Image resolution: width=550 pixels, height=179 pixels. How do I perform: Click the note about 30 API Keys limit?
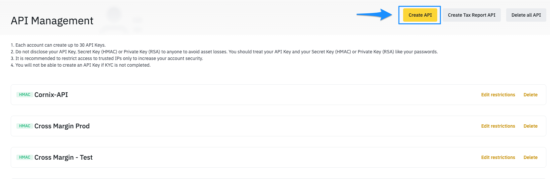58,45
